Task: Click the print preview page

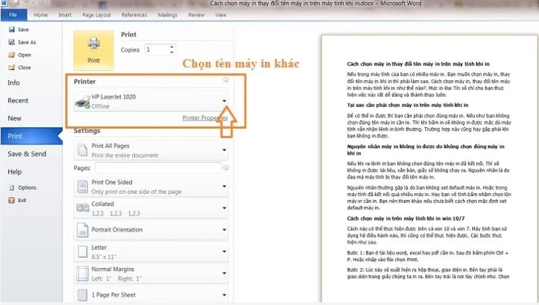Action: click(429, 168)
